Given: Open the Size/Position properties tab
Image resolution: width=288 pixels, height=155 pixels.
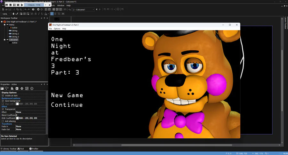Looking at the screenshot, I should tap(7, 88).
